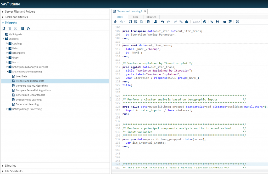
Task: Click the snippets list view icon
Action: click(23, 28)
